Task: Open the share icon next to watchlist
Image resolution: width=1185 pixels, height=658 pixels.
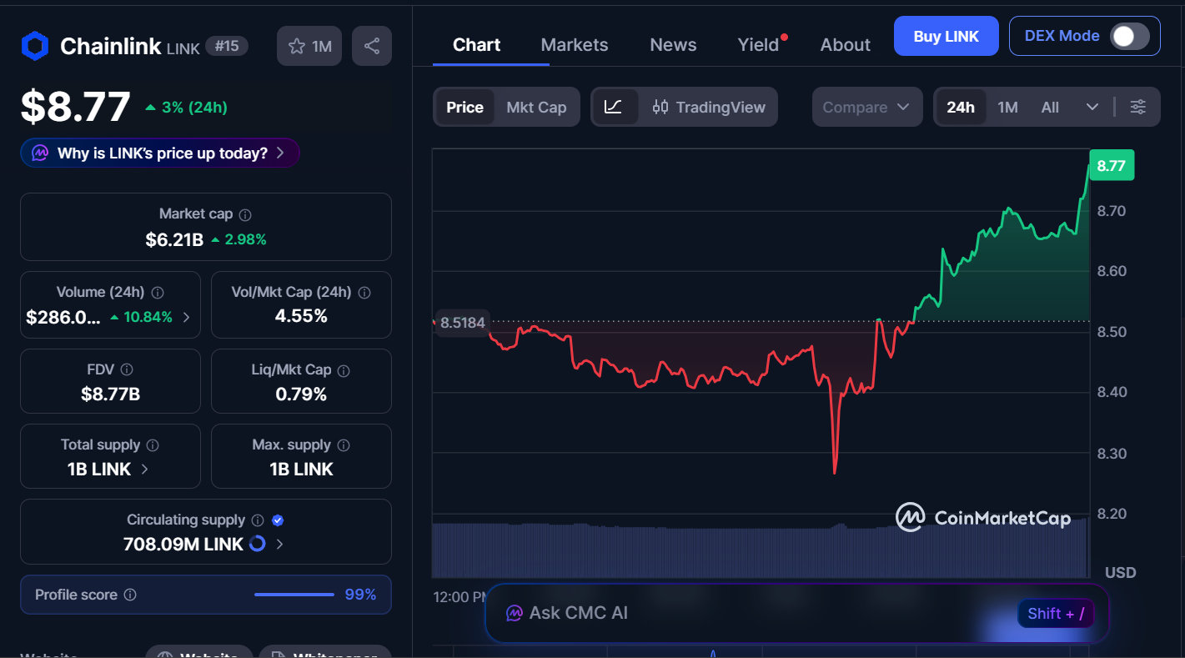Action: [372, 45]
